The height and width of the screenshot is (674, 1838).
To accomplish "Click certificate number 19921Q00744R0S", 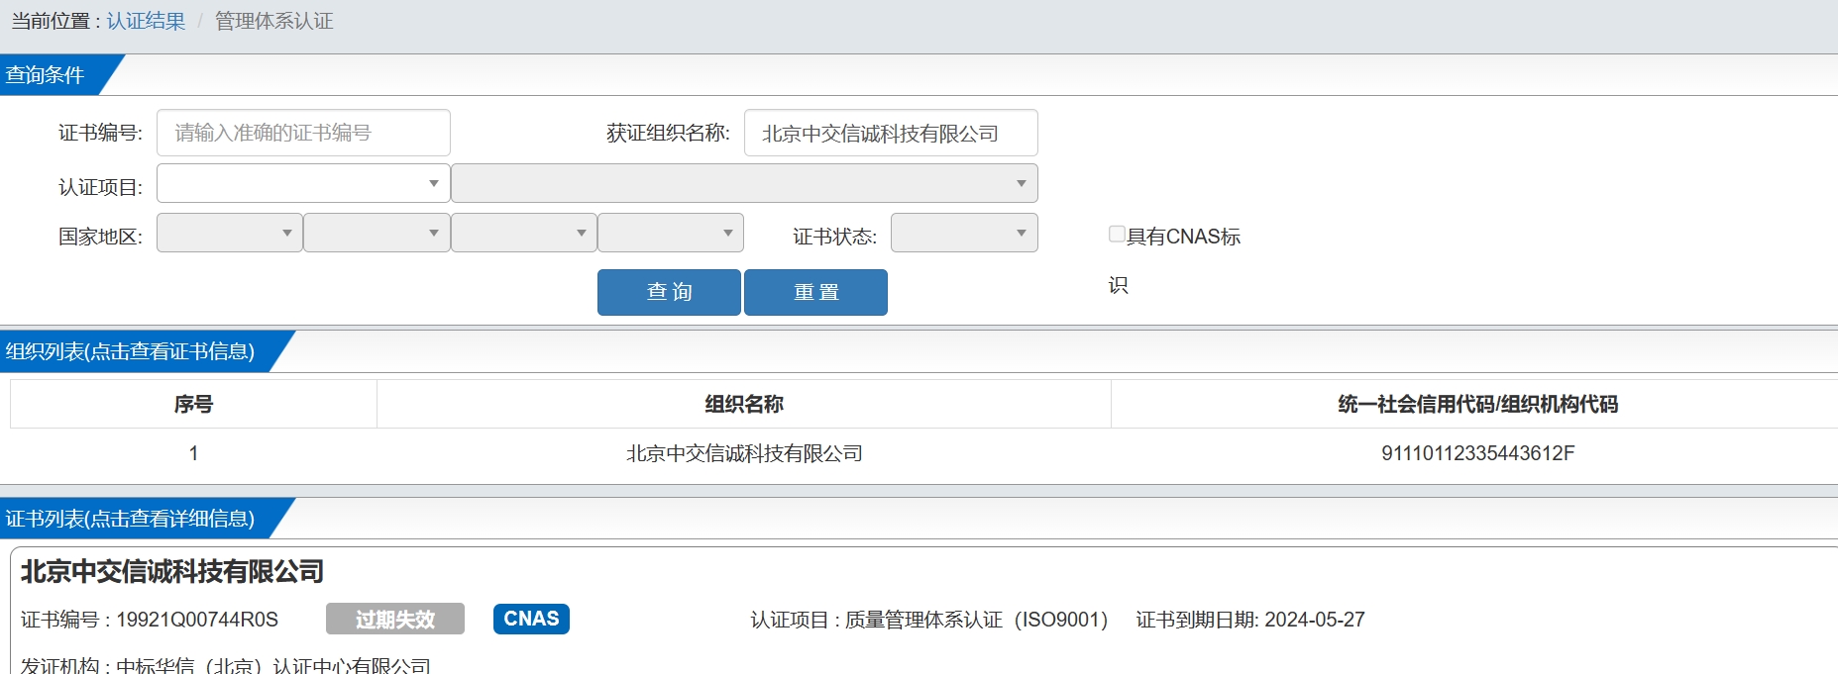I will 197,620.
